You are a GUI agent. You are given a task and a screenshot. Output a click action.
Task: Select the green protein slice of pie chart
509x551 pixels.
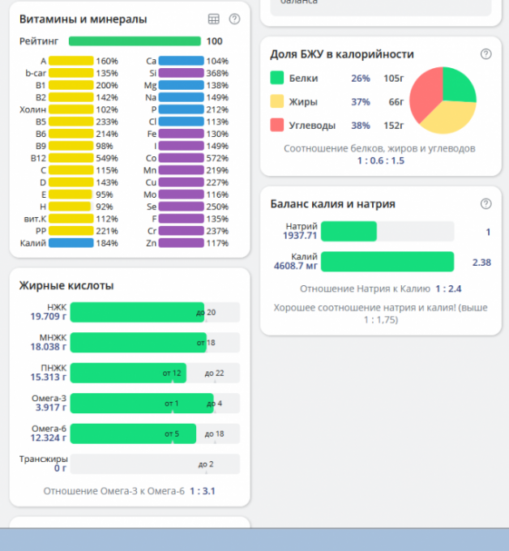pyautogui.click(x=457, y=86)
